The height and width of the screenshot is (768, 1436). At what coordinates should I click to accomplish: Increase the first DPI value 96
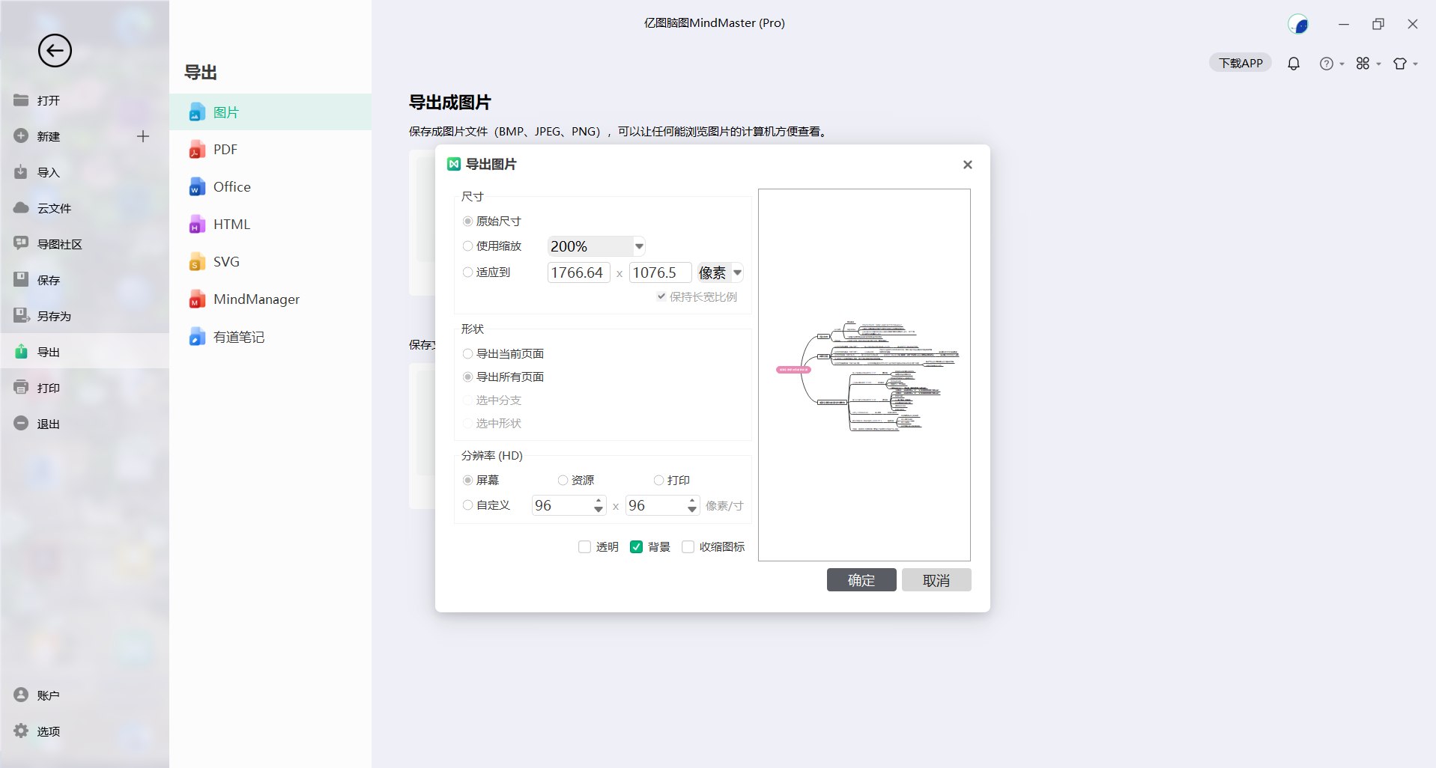click(x=599, y=501)
